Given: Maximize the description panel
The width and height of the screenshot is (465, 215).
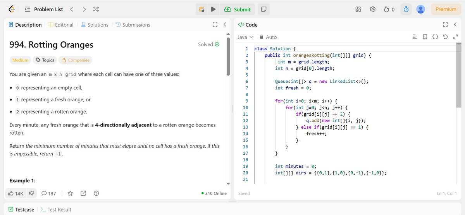Looking at the screenshot, I should [x=215, y=25].
